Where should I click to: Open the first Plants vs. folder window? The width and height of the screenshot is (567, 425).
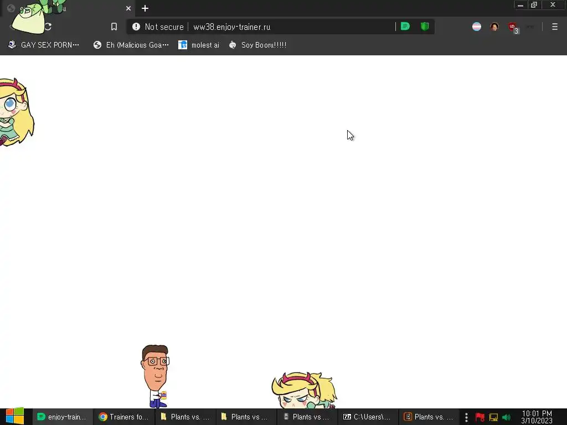click(x=185, y=417)
